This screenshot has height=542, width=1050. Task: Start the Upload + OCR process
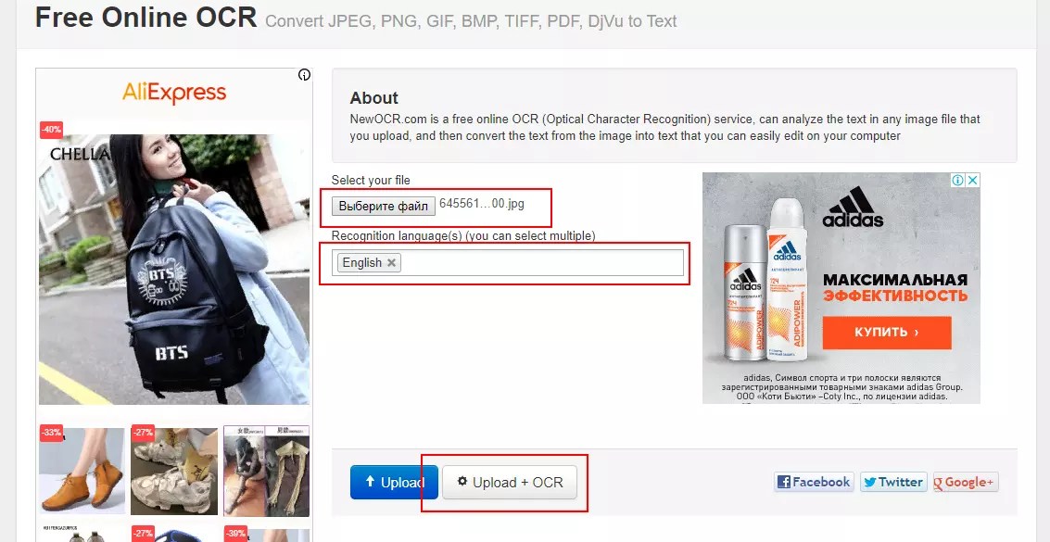coord(510,482)
